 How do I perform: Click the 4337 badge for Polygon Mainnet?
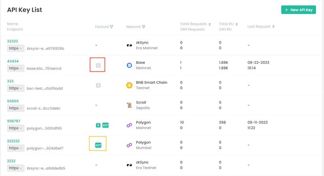(x=105, y=125)
